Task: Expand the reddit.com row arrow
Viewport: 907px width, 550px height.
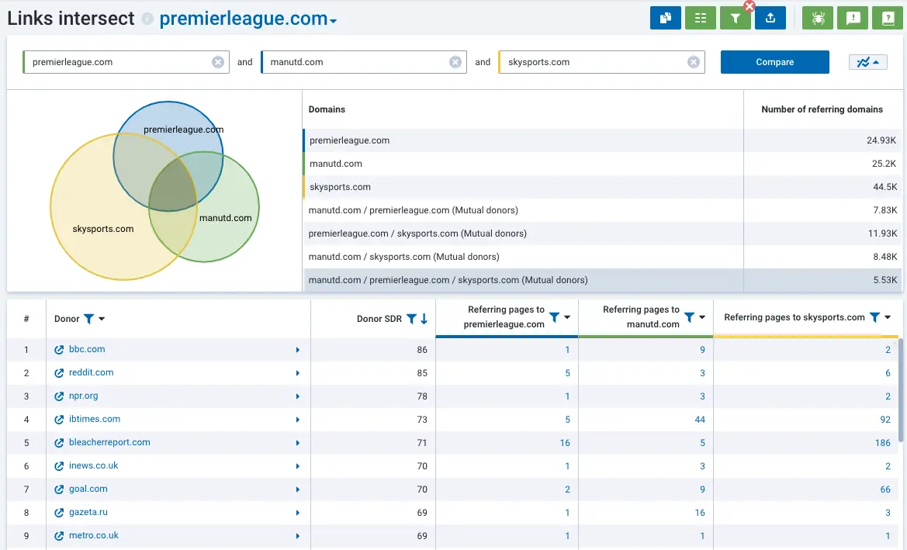Action: 297,373
